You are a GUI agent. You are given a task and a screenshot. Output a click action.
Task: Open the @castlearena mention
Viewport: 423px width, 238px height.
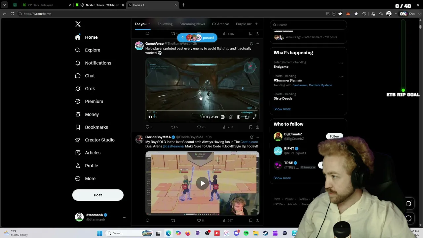[x=173, y=146]
